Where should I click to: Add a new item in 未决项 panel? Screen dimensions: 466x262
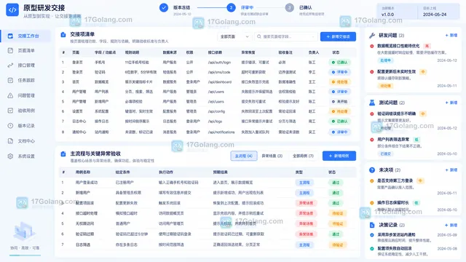coord(451,170)
